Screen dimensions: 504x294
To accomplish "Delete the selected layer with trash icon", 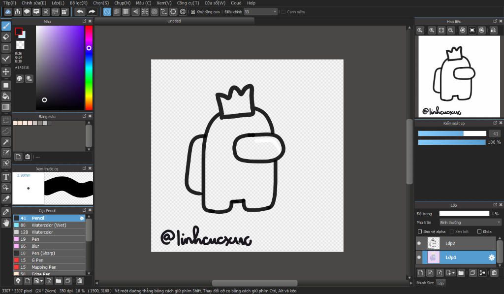I will (494, 273).
